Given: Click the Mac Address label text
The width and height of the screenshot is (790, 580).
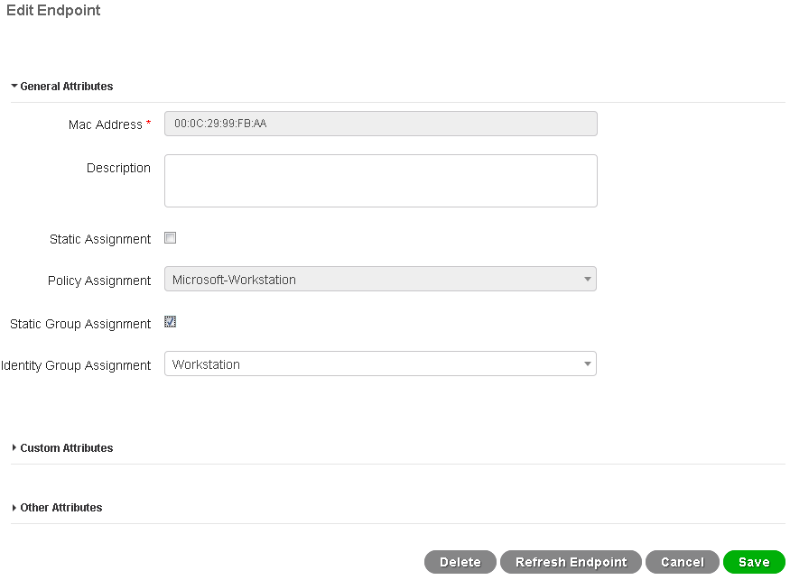Looking at the screenshot, I should pyautogui.click(x=105, y=124).
